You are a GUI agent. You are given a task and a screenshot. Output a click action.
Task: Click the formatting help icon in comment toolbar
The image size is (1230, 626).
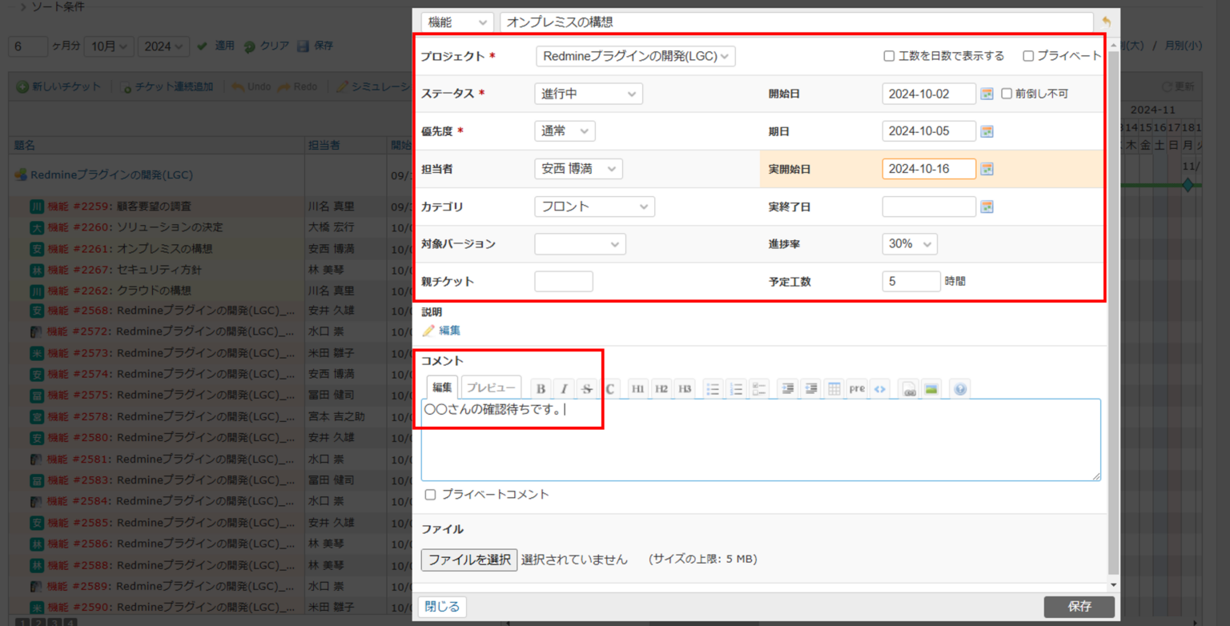960,388
